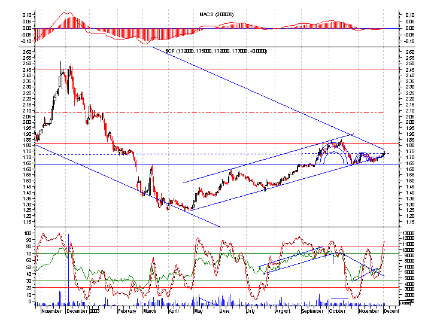The image size is (431, 323).
Task: Click the 0.05 value on right MACD axis
Action: 410,22
